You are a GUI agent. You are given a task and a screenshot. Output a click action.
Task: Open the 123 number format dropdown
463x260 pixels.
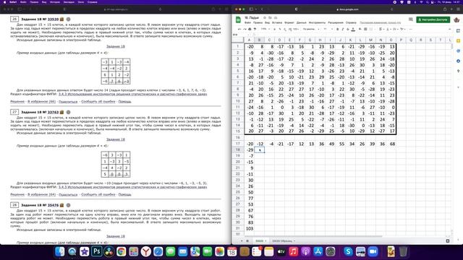(296, 29)
